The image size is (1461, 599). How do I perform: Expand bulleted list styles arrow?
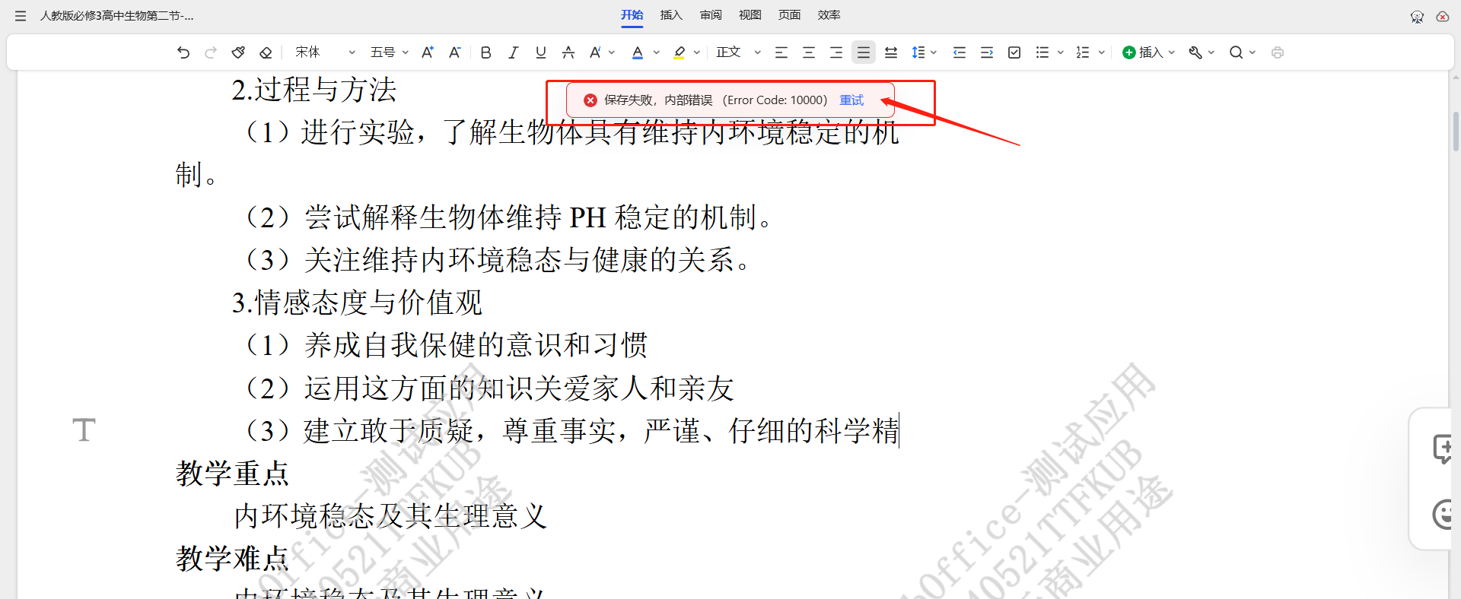[x=1061, y=52]
